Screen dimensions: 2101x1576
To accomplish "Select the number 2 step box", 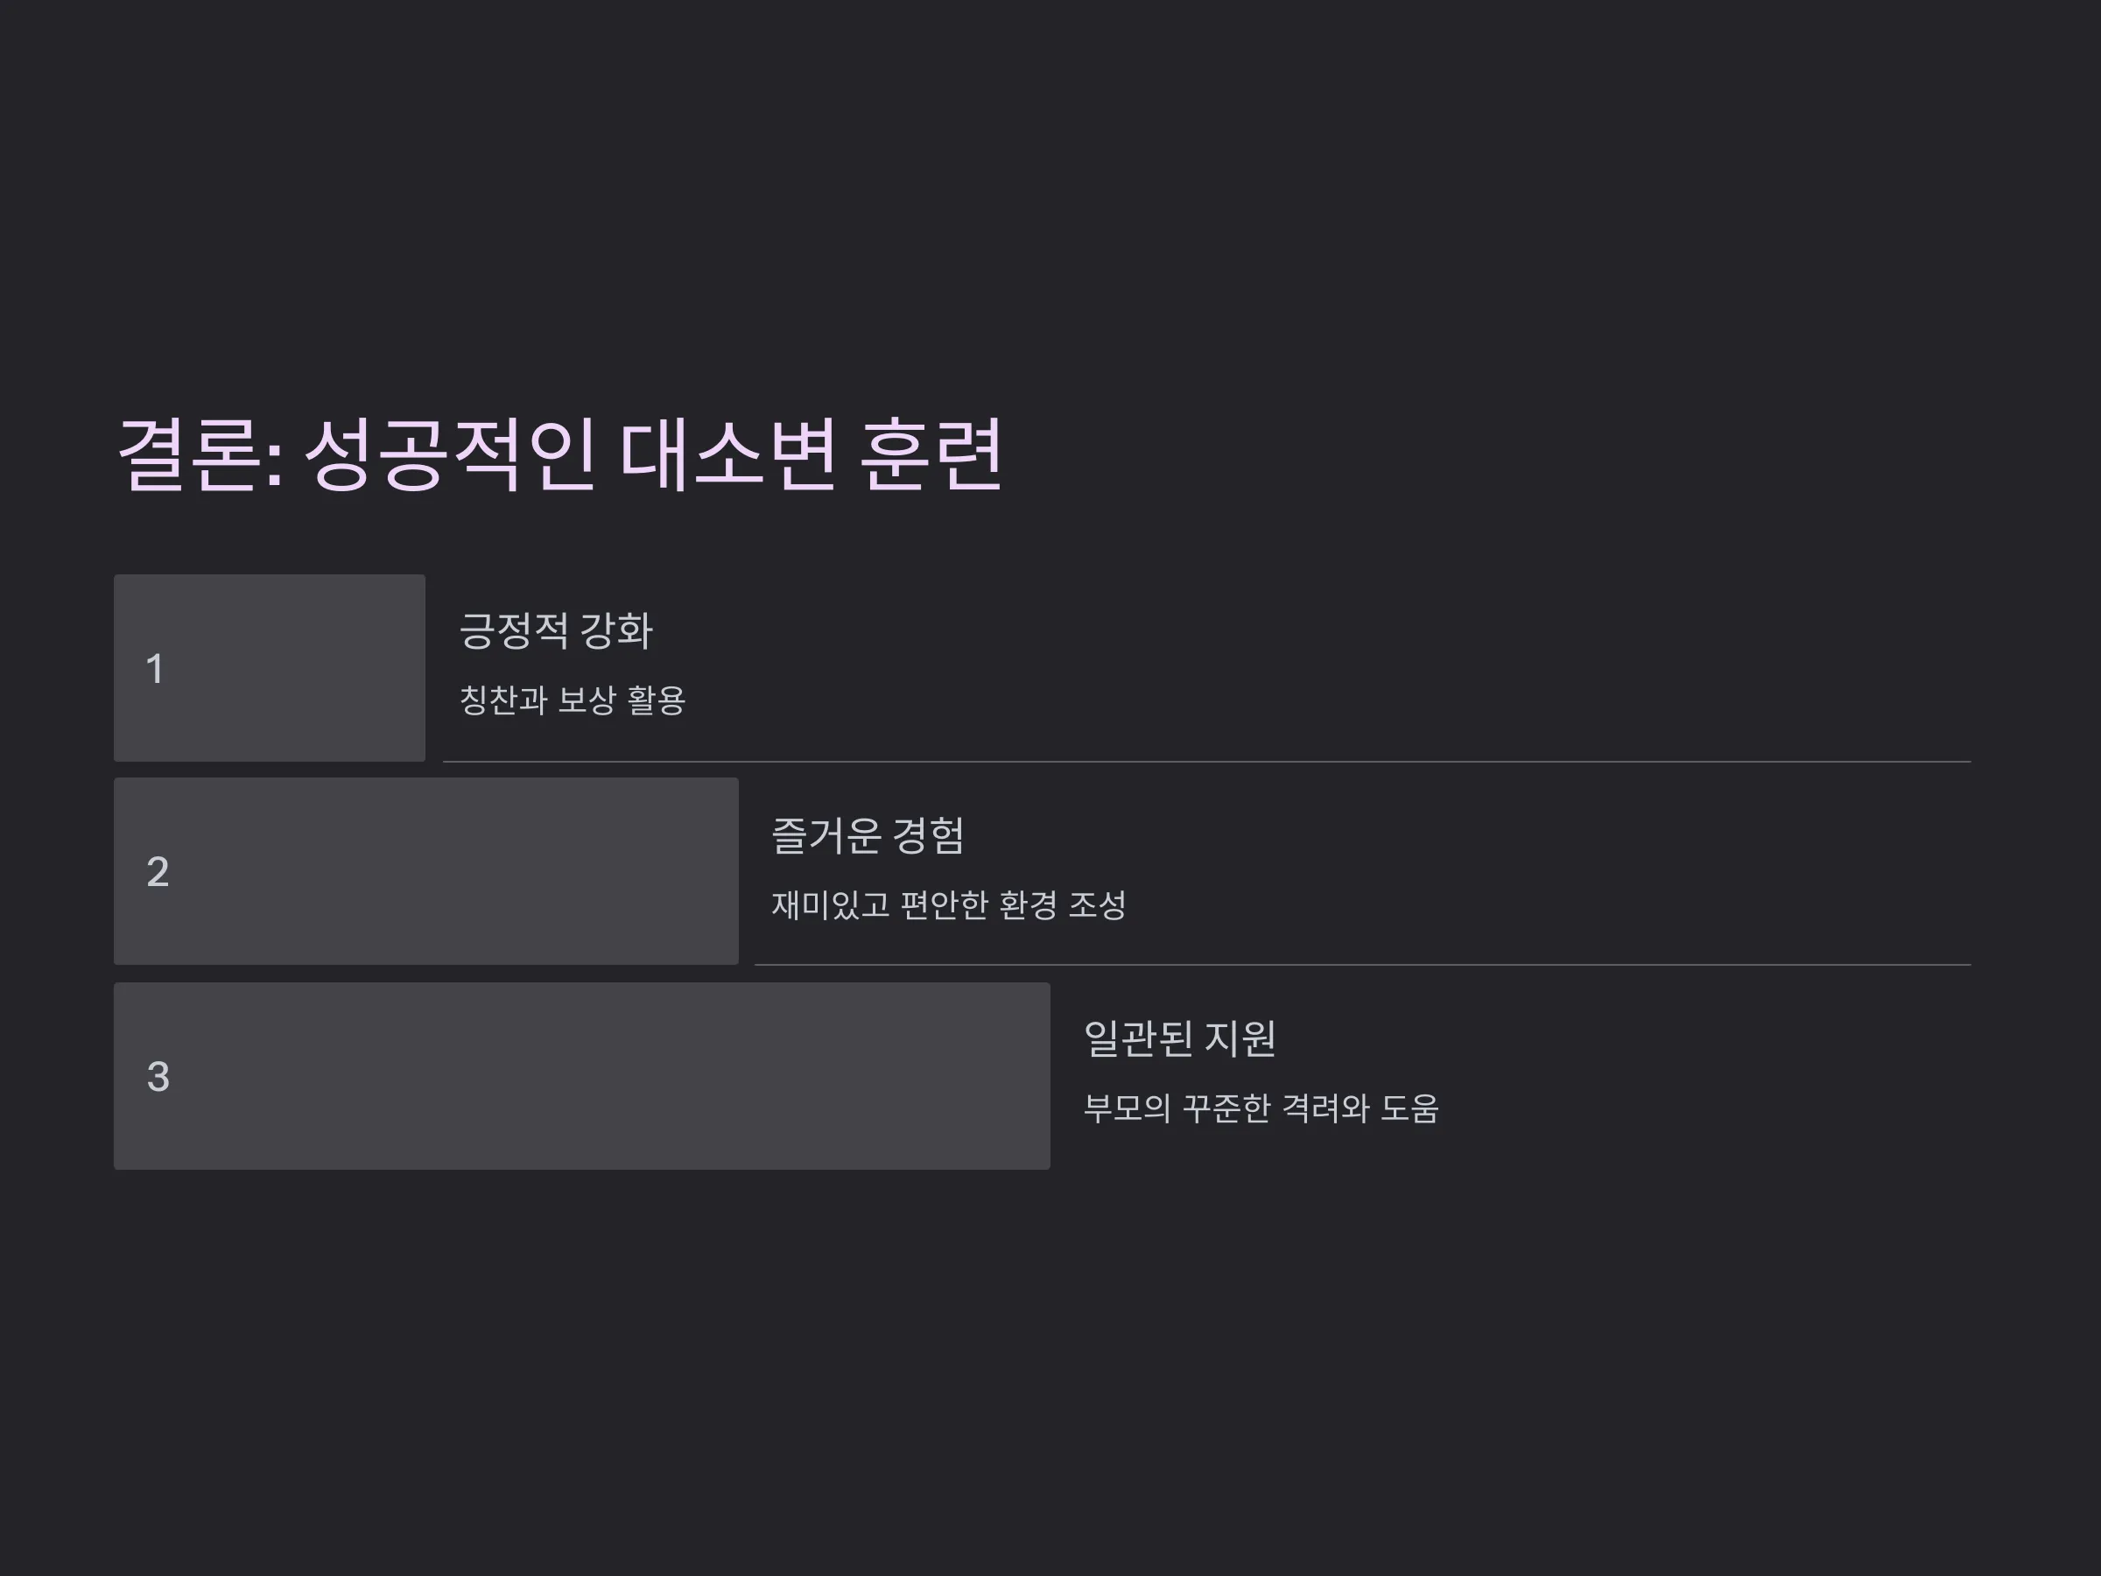I will pos(426,871).
